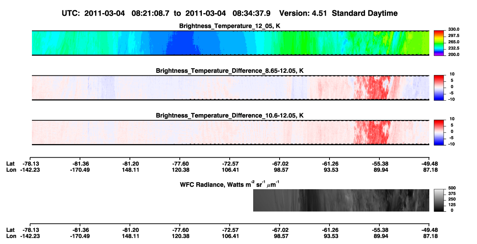Click the lower axis Lat row label
Image resolution: width=477 pixels, height=244 pixels.
coord(11,230)
